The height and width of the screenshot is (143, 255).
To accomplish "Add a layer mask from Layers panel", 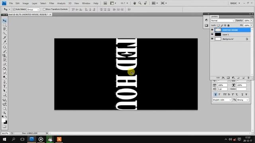I will coord(228,78).
